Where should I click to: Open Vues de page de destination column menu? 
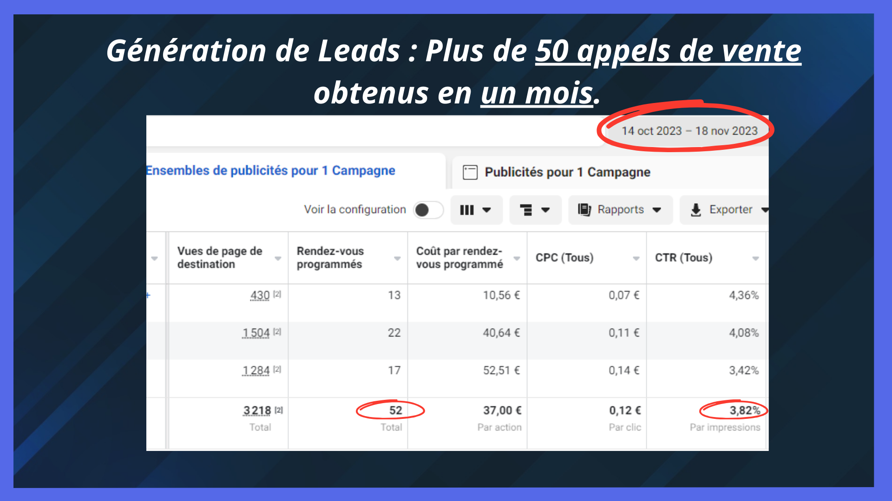coord(278,258)
